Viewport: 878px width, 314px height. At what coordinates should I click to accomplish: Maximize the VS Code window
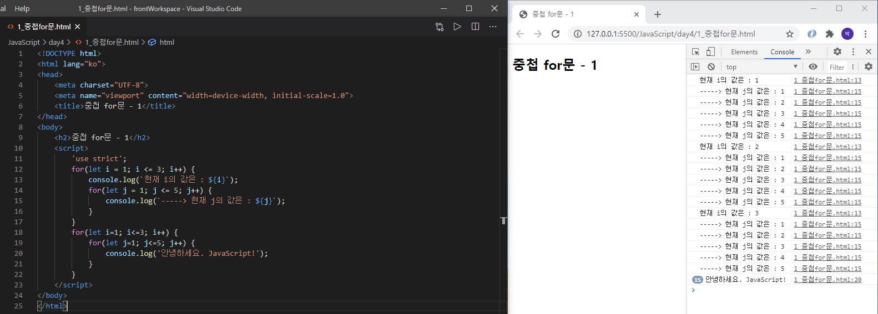pos(469,8)
